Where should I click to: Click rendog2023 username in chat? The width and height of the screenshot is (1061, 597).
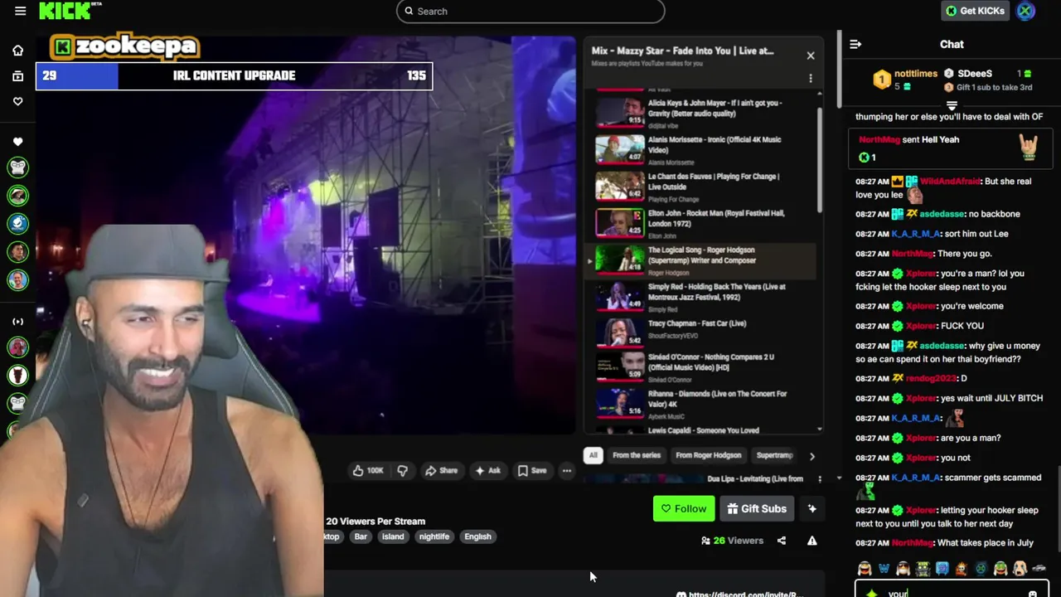[x=931, y=378]
